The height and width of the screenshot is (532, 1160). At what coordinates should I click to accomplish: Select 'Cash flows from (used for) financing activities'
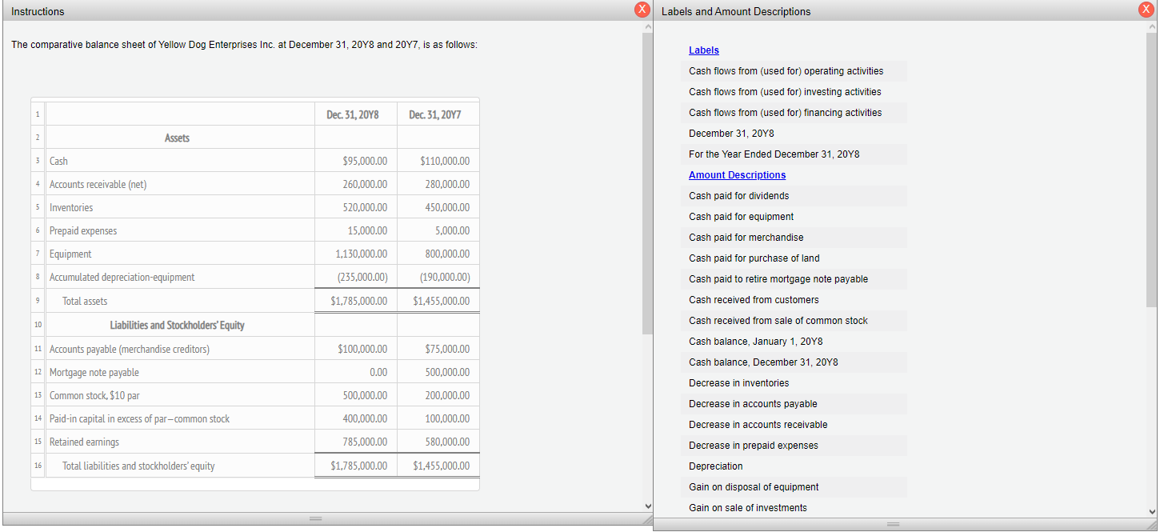click(786, 113)
